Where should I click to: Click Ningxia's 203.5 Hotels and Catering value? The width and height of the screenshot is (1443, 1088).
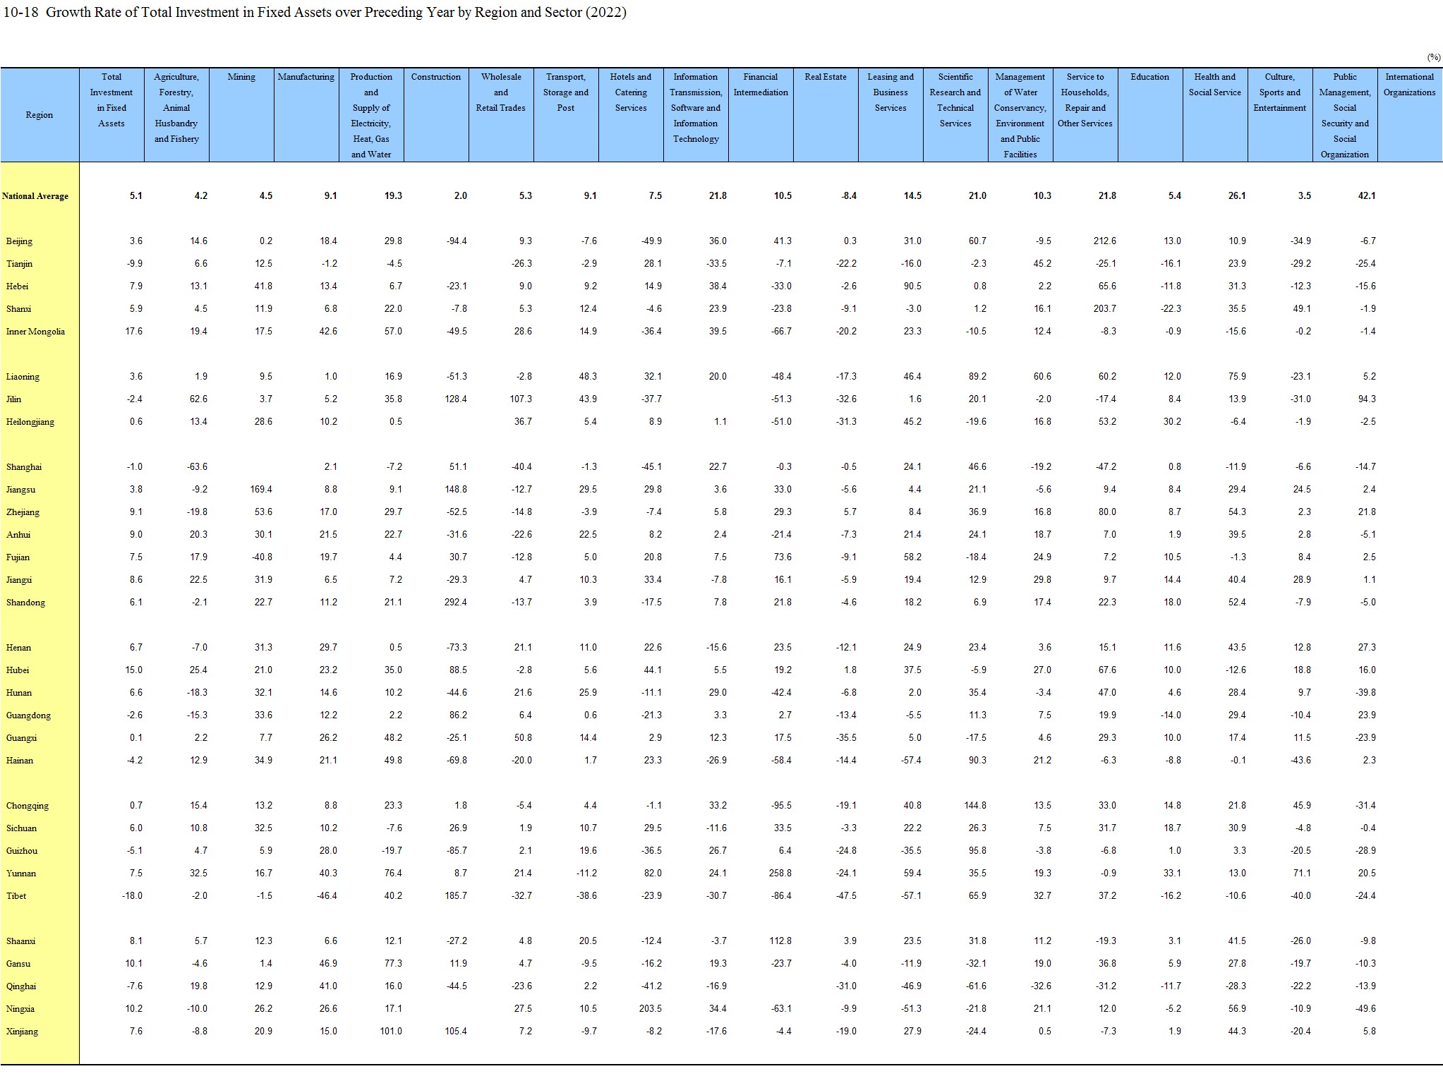click(650, 1009)
